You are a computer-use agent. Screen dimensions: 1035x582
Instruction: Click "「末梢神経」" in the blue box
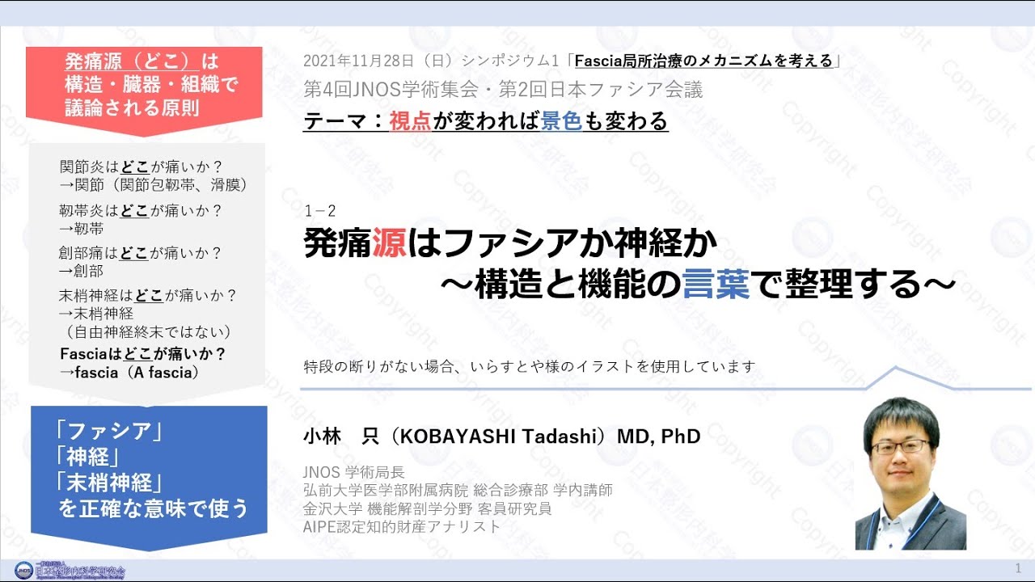pyautogui.click(x=111, y=483)
